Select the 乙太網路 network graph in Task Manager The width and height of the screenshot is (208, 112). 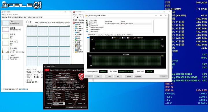pyautogui.click(x=5, y=50)
